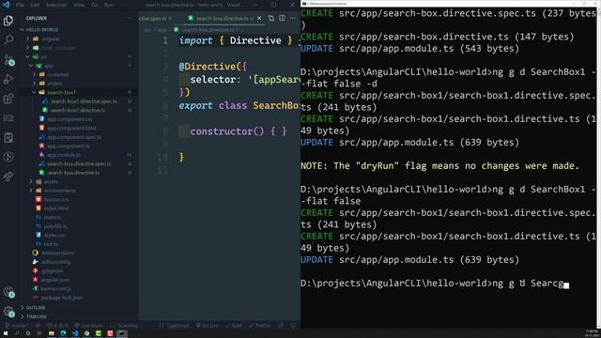Open the Source Control view
This screenshot has width=601, height=338.
8,59
